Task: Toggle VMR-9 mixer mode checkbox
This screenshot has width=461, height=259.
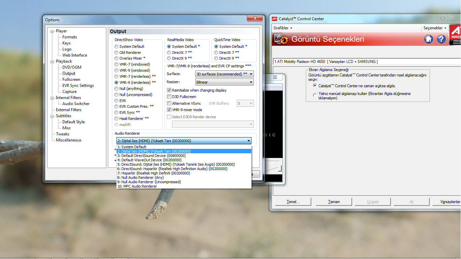Action: 169,110
